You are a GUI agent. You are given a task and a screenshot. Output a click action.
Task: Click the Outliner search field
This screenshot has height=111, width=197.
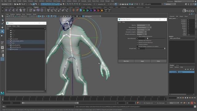[x=27, y=29]
